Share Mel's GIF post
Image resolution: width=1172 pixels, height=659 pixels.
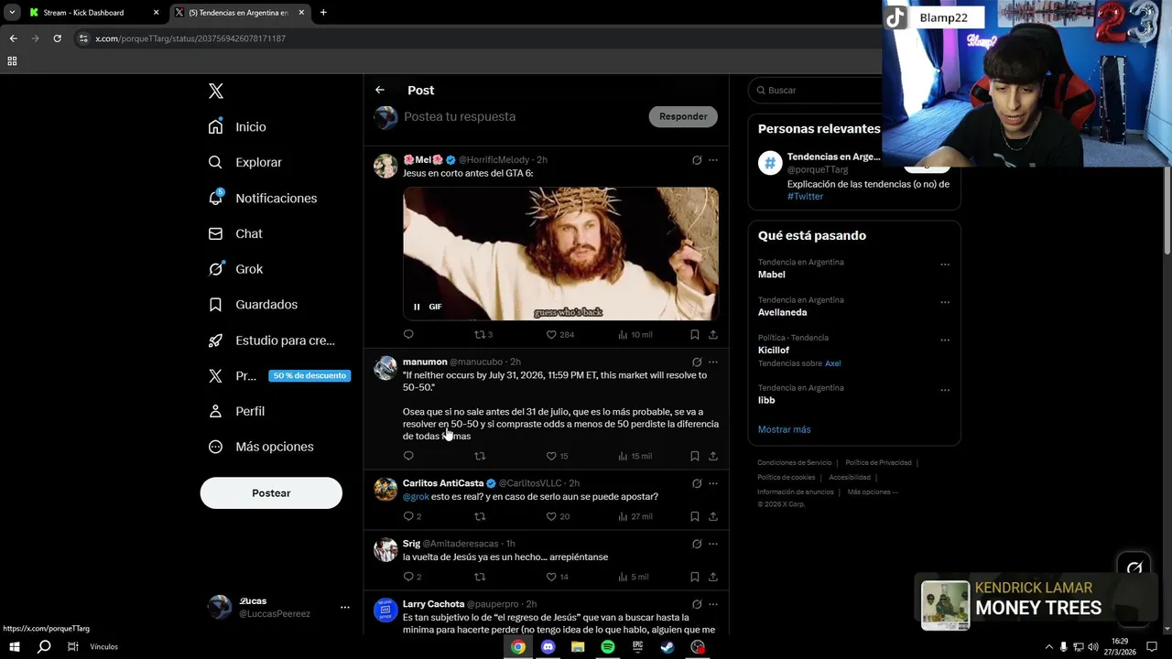[713, 335]
